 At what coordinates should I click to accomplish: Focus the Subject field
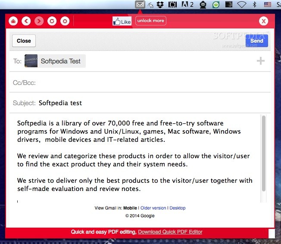(x=140, y=103)
